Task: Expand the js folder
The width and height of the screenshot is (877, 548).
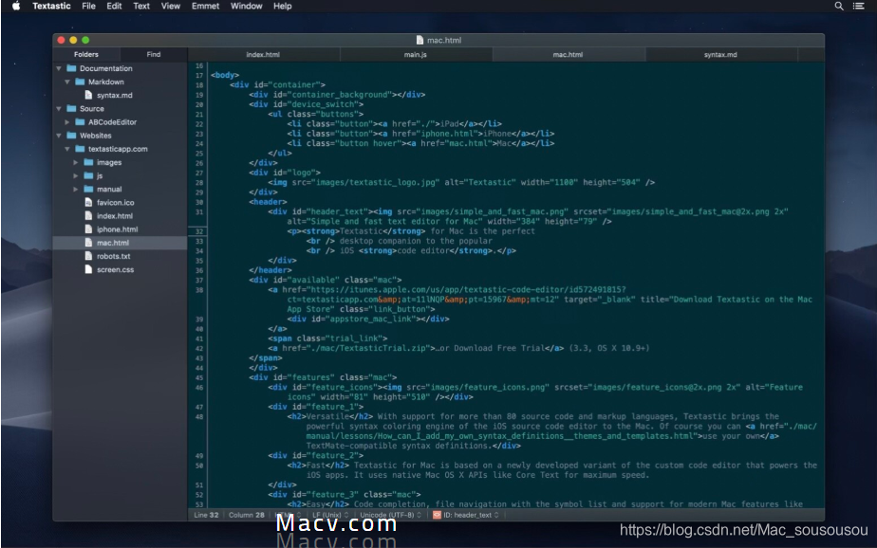Action: [x=76, y=175]
